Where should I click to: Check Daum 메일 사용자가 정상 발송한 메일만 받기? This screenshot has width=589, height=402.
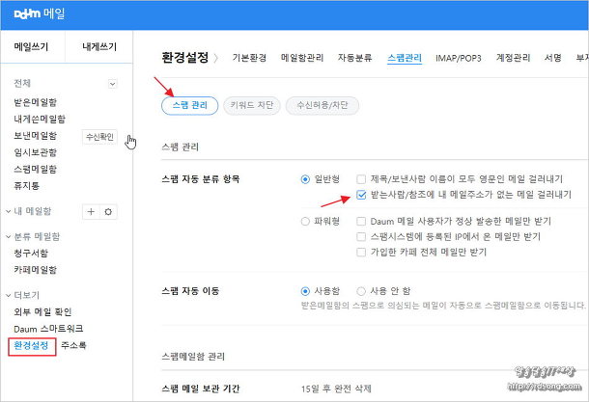point(360,221)
